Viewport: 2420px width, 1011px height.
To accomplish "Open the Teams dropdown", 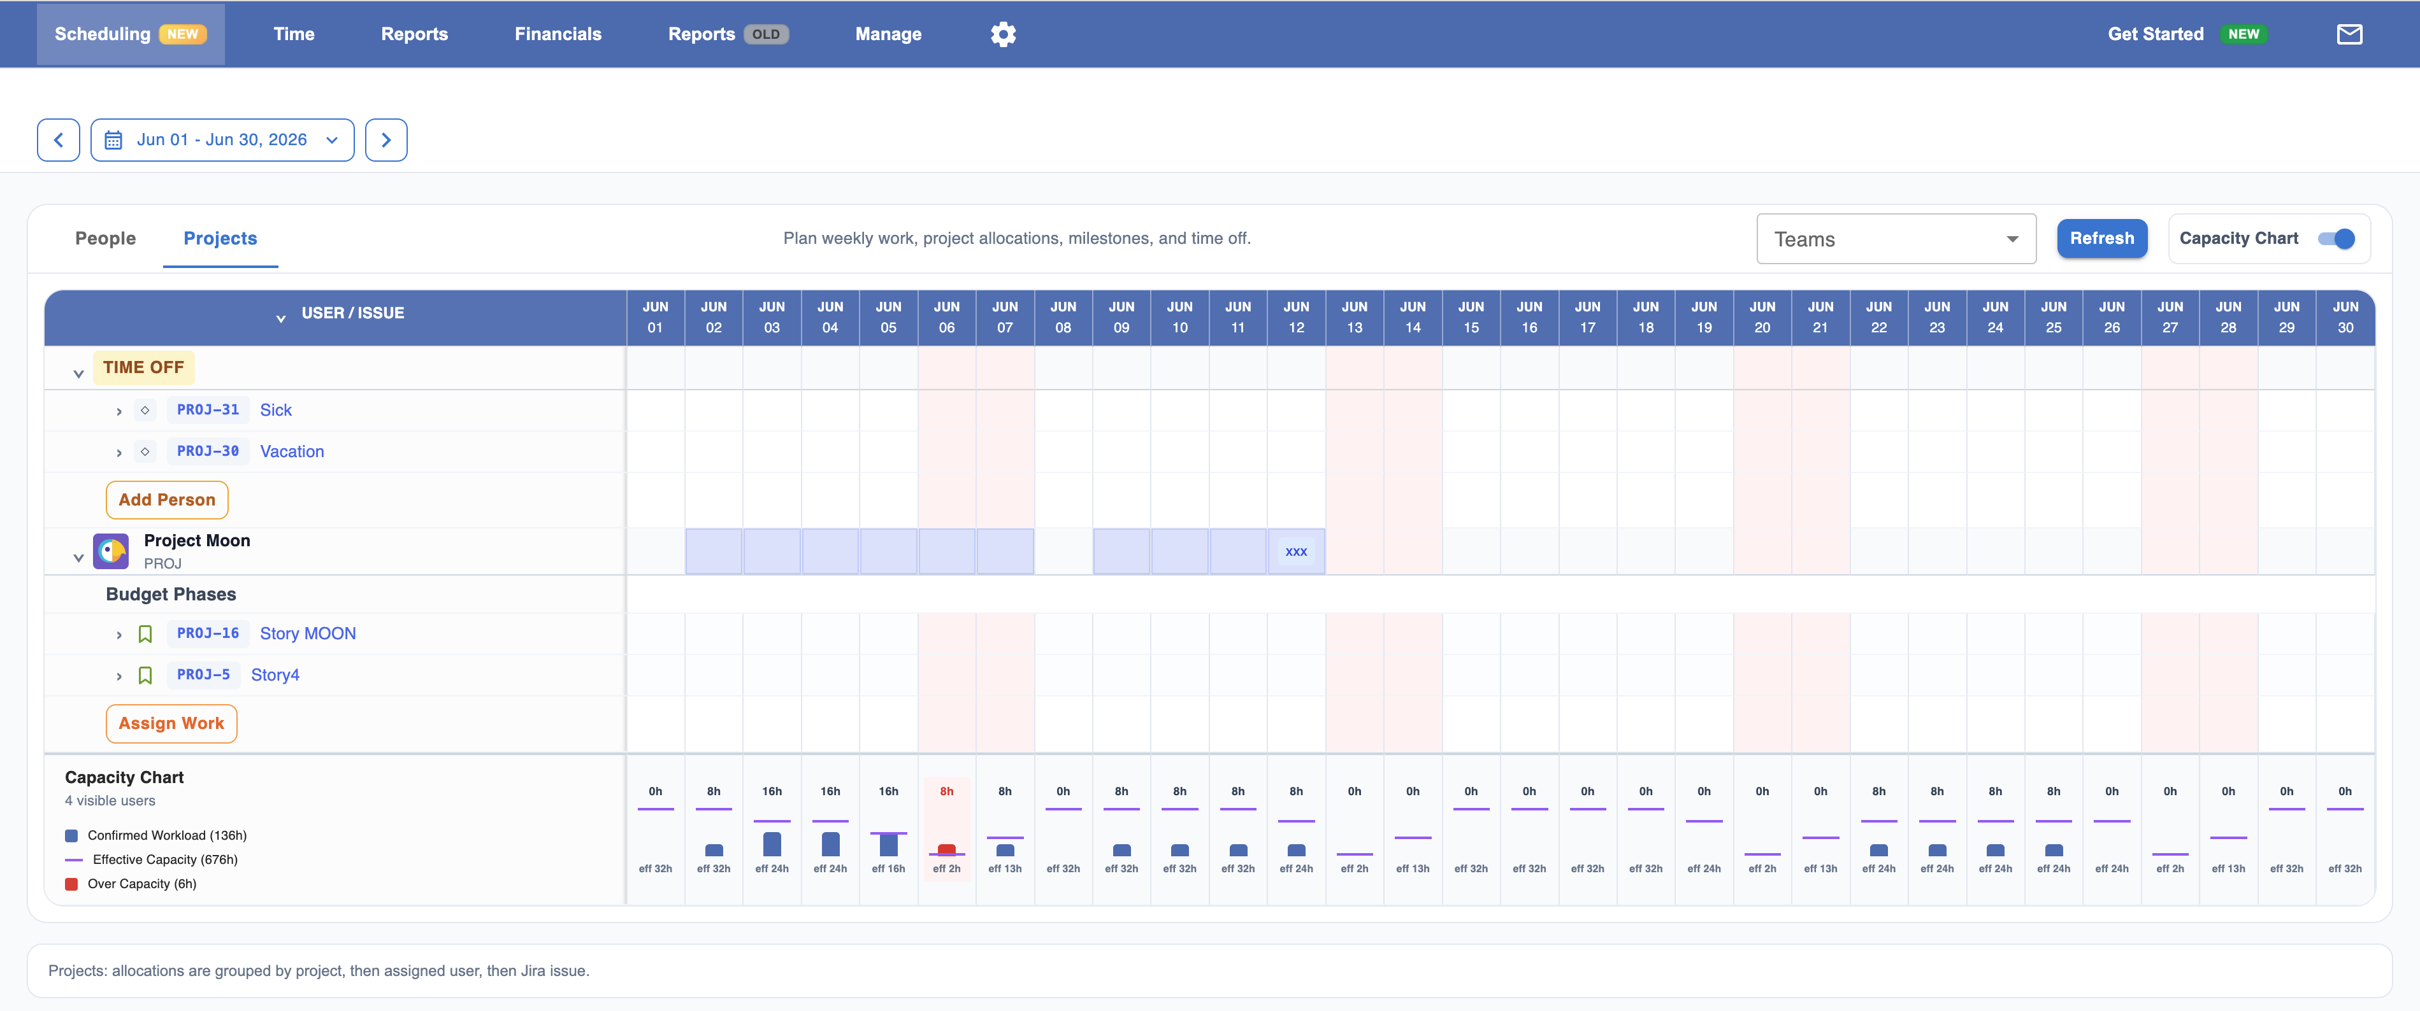I will coord(1896,239).
